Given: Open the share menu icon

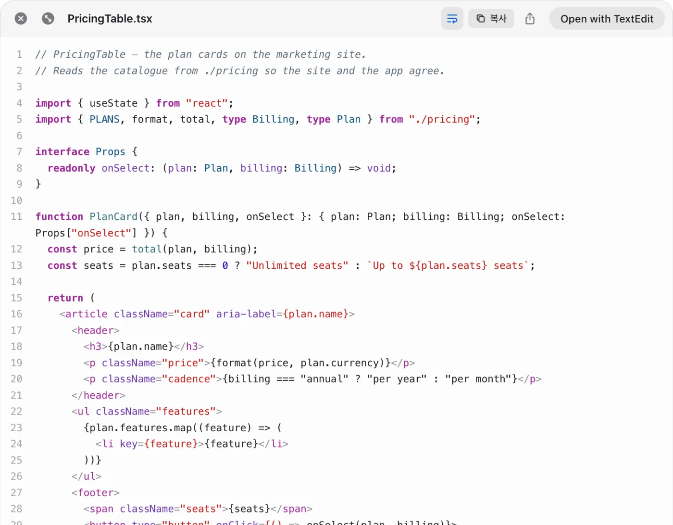Looking at the screenshot, I should pos(530,19).
